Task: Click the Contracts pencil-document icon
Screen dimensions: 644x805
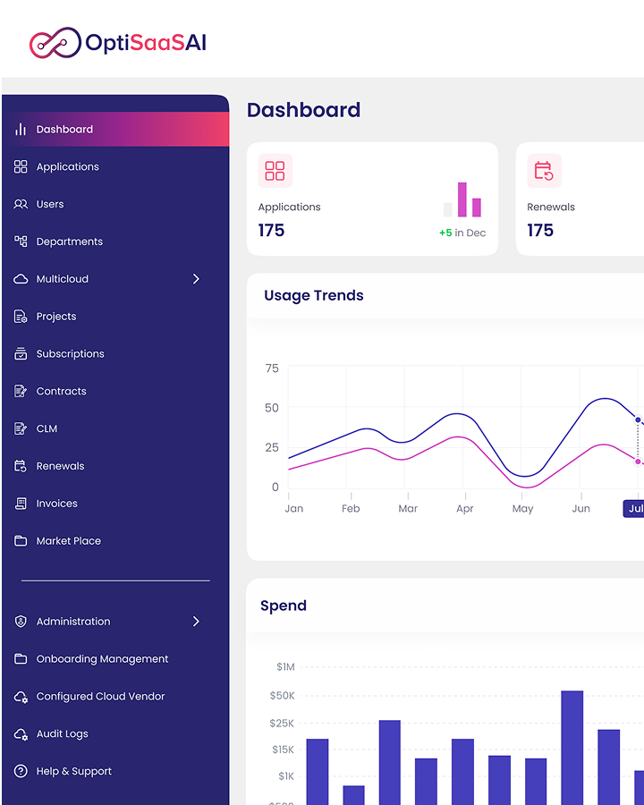Action: [x=21, y=391]
